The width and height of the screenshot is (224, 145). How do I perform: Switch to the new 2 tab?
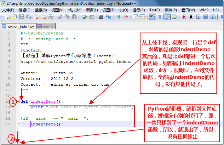(46, 26)
